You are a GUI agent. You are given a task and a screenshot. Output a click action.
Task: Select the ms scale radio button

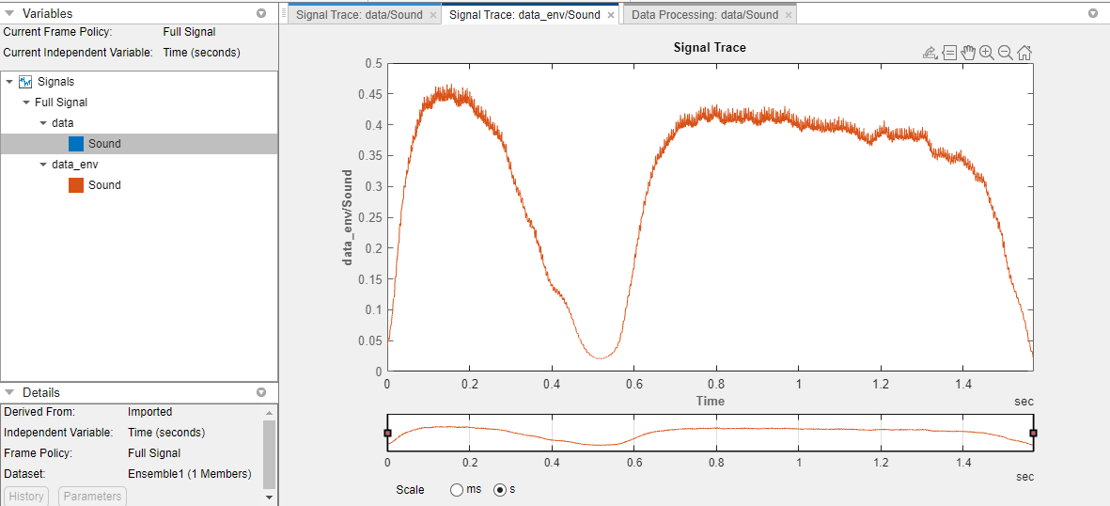click(x=458, y=490)
